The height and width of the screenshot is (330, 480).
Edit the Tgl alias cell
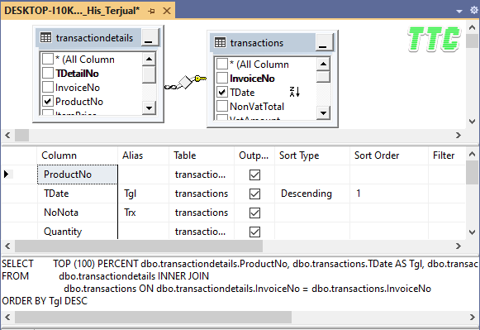[x=144, y=194]
